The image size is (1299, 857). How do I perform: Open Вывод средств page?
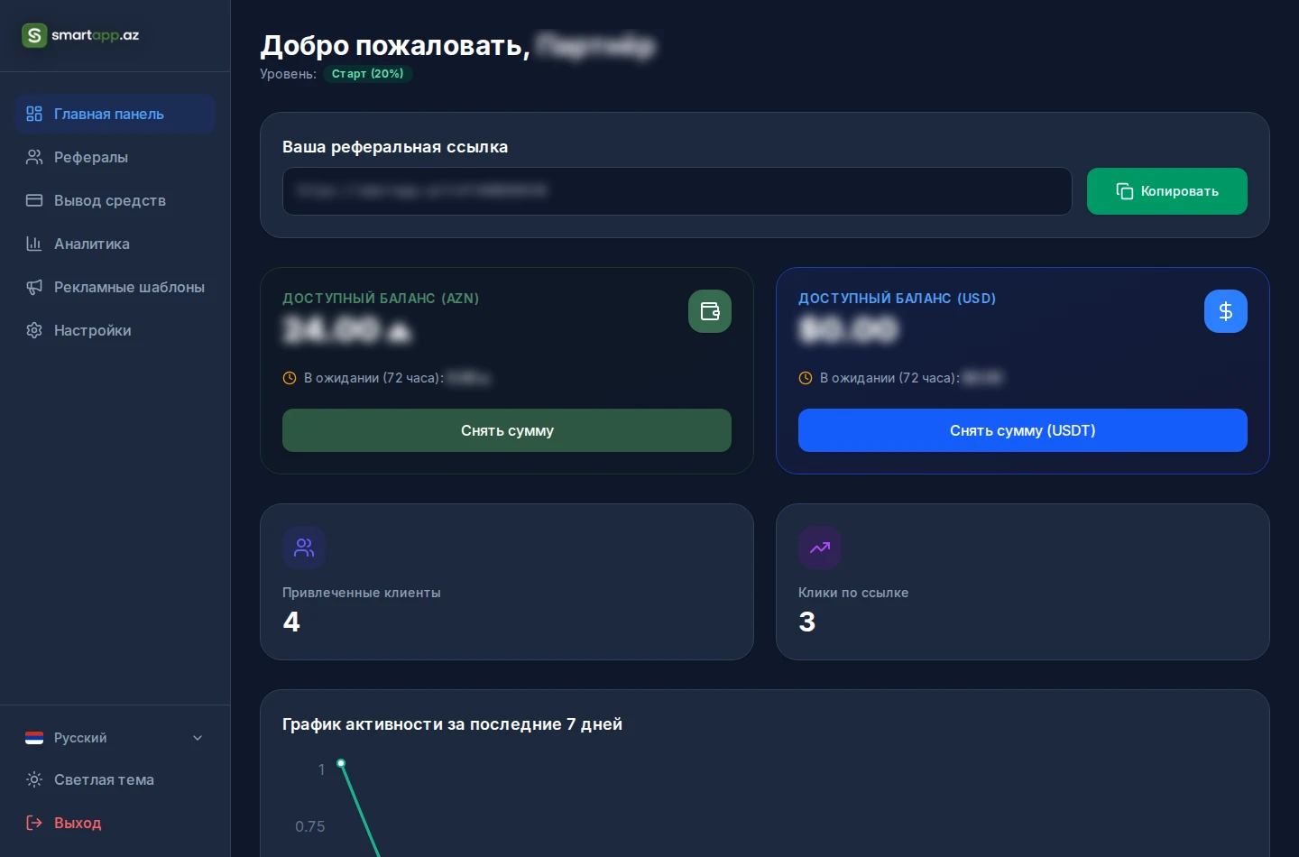tap(115, 200)
